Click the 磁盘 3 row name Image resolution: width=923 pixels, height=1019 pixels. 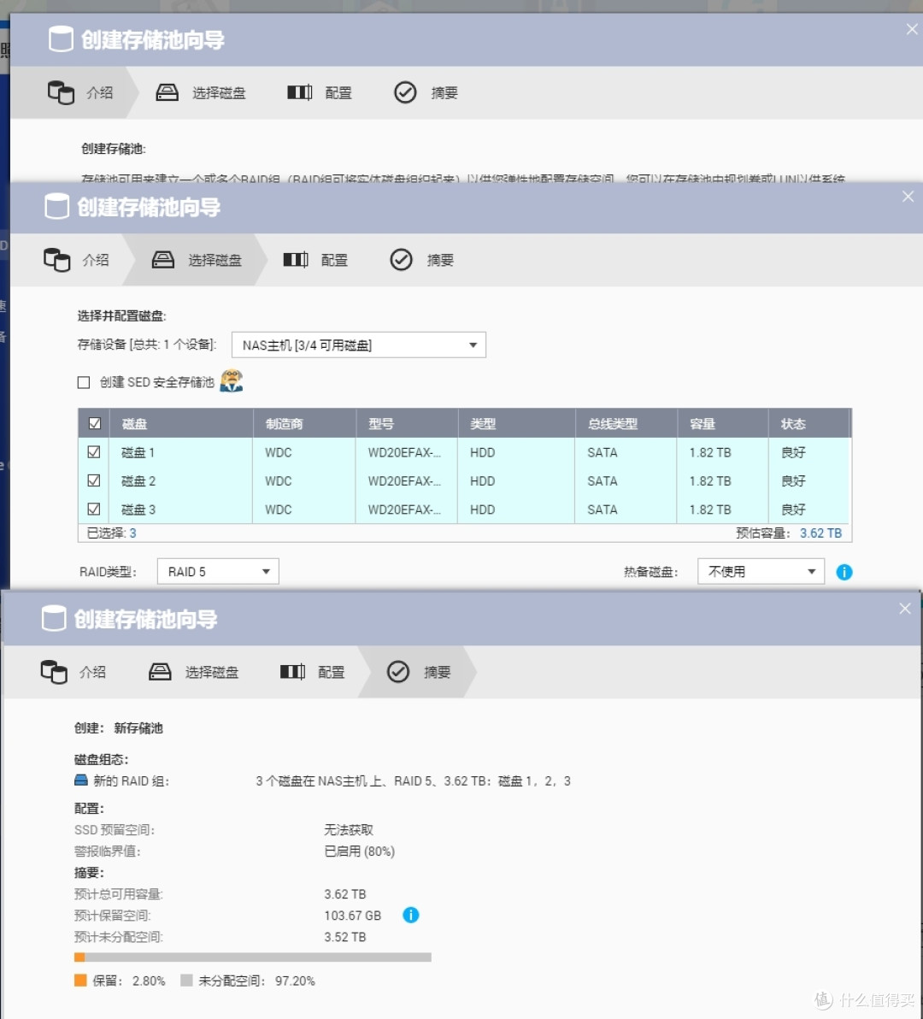138,509
